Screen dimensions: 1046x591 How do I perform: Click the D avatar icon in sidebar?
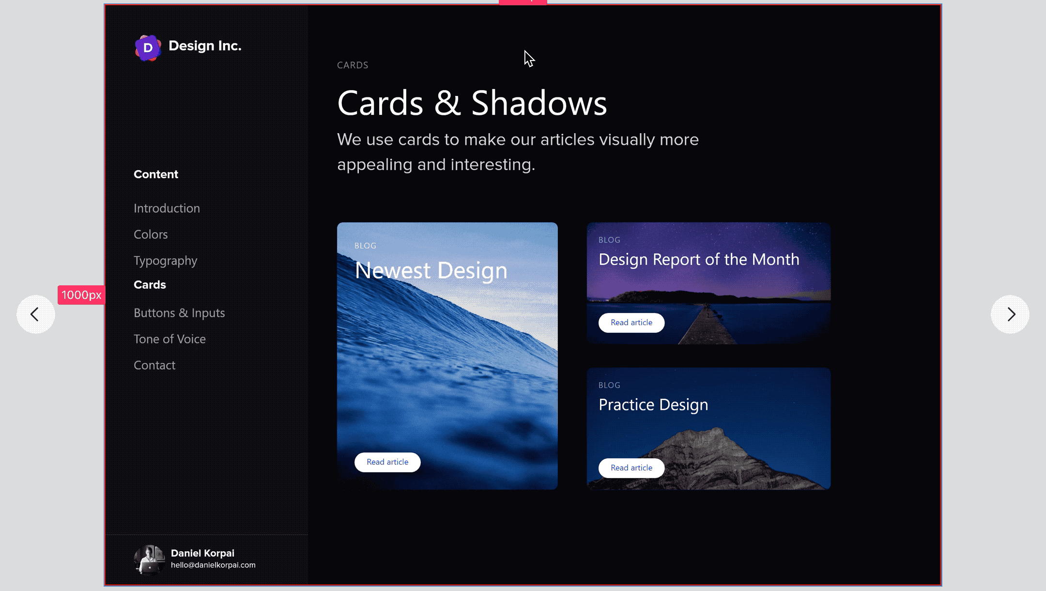pyautogui.click(x=148, y=47)
